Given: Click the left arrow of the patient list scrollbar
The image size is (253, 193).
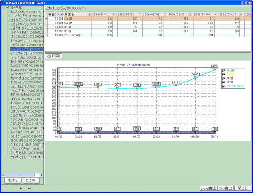Looking at the screenshot, I should coord(3,175).
